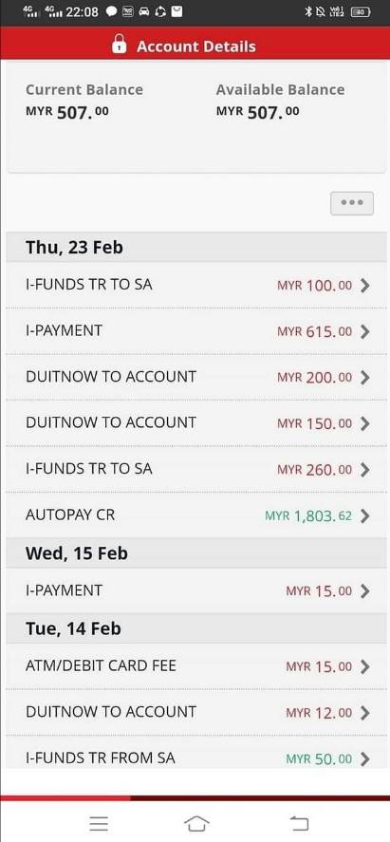Image resolution: width=390 pixels, height=842 pixels.
Task: Expand chevron for AUTOPAY CR MYR 1,803.62
Action: [365, 516]
